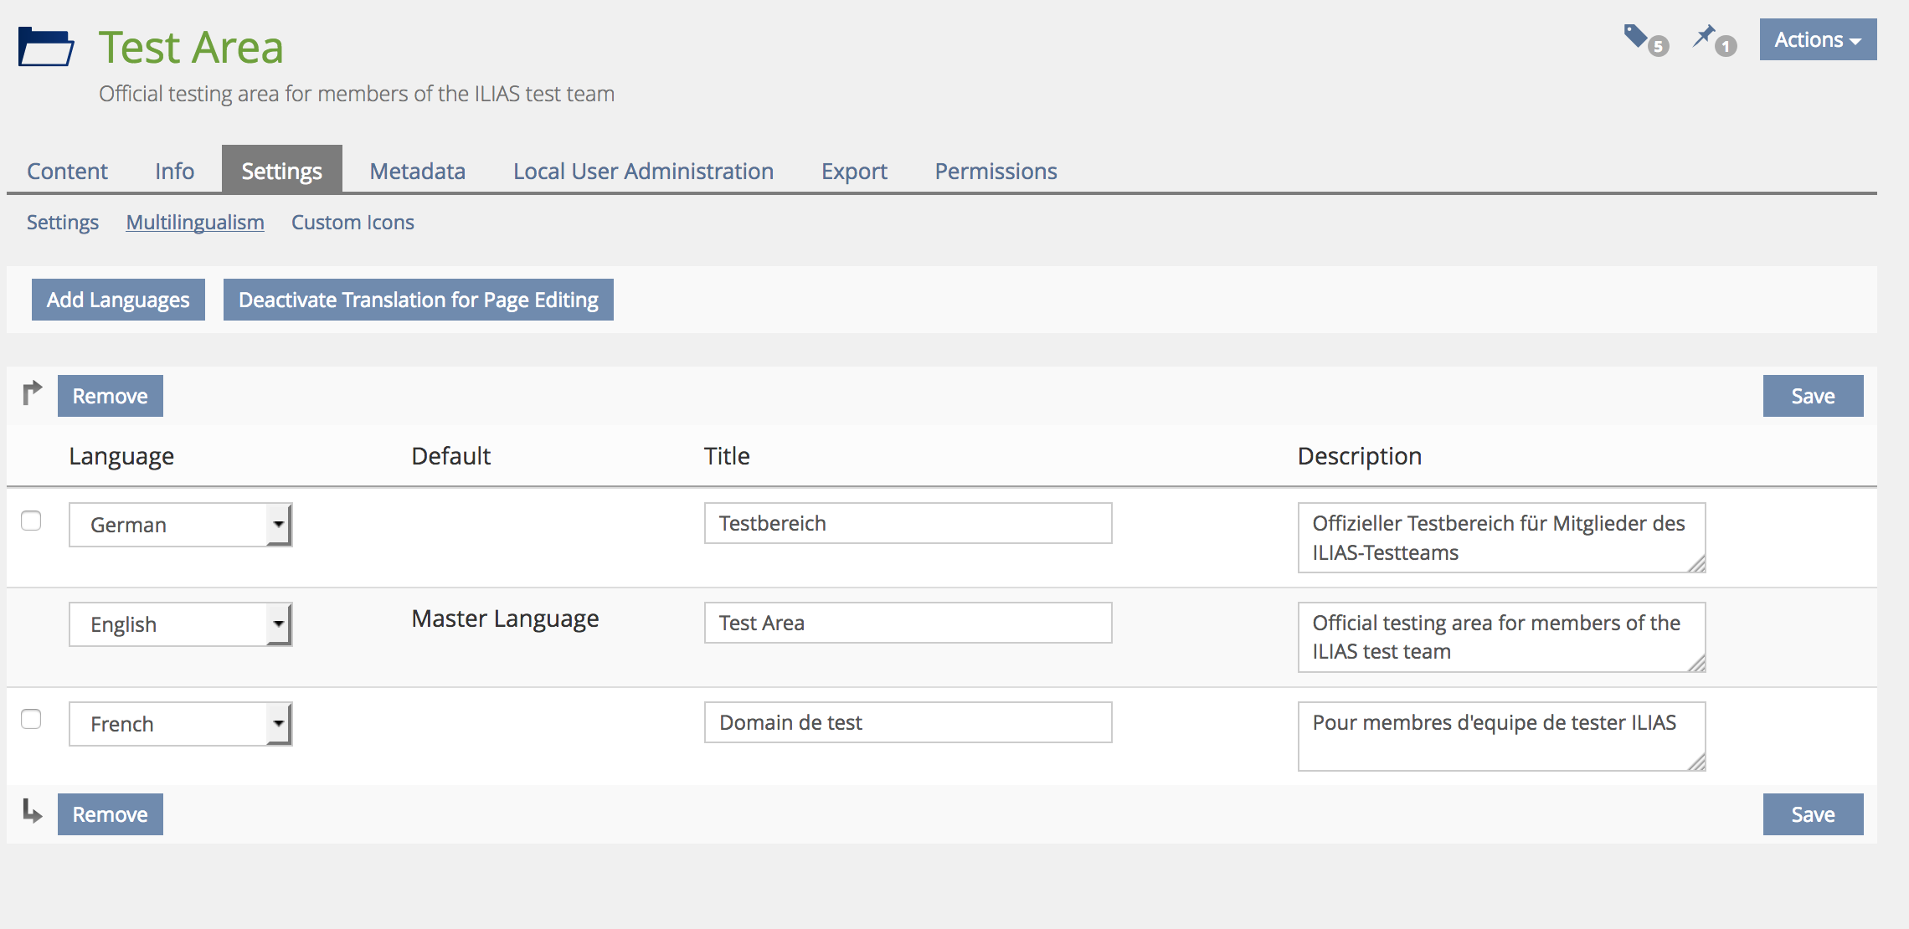Viewport: 1909px width, 929px height.
Task: Click the Test Area folder icon
Action: (46, 47)
